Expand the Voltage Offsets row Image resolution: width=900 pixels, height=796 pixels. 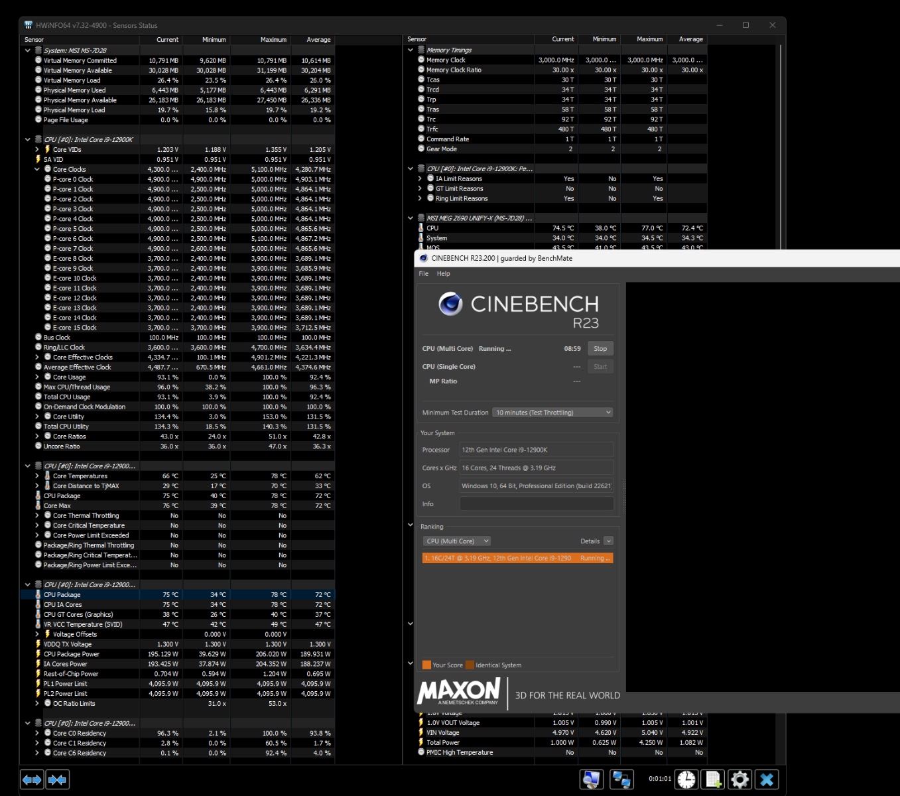pos(37,634)
